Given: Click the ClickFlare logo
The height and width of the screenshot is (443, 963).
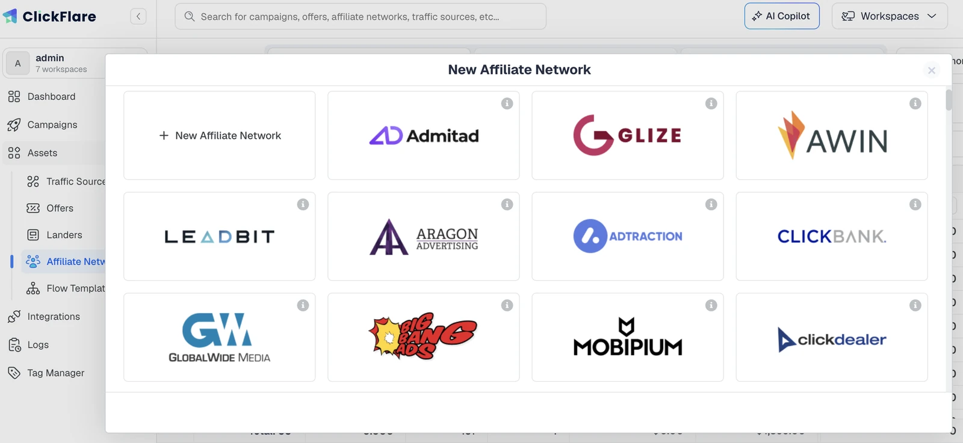Looking at the screenshot, I should point(49,16).
